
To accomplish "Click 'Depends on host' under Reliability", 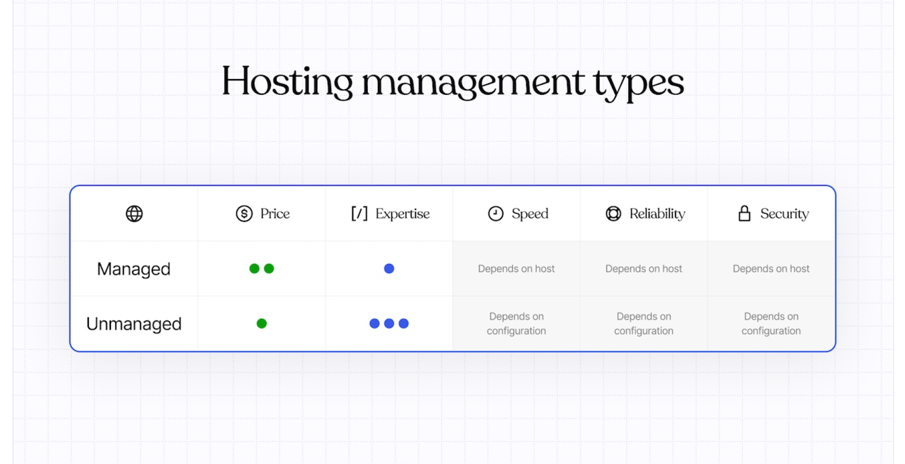I will [644, 269].
